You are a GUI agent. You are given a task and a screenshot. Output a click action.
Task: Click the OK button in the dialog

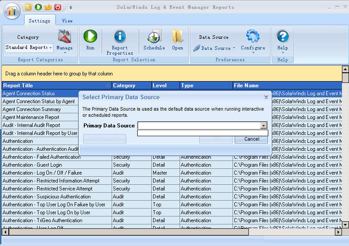click(216, 139)
